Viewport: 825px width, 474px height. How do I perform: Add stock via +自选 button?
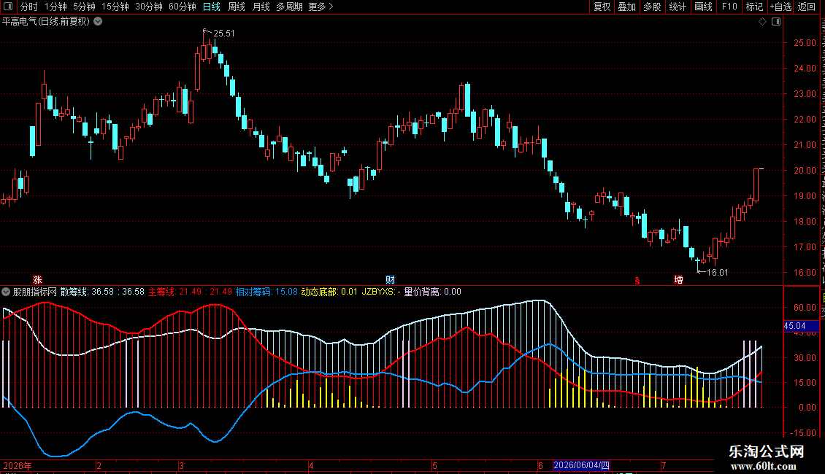point(780,7)
